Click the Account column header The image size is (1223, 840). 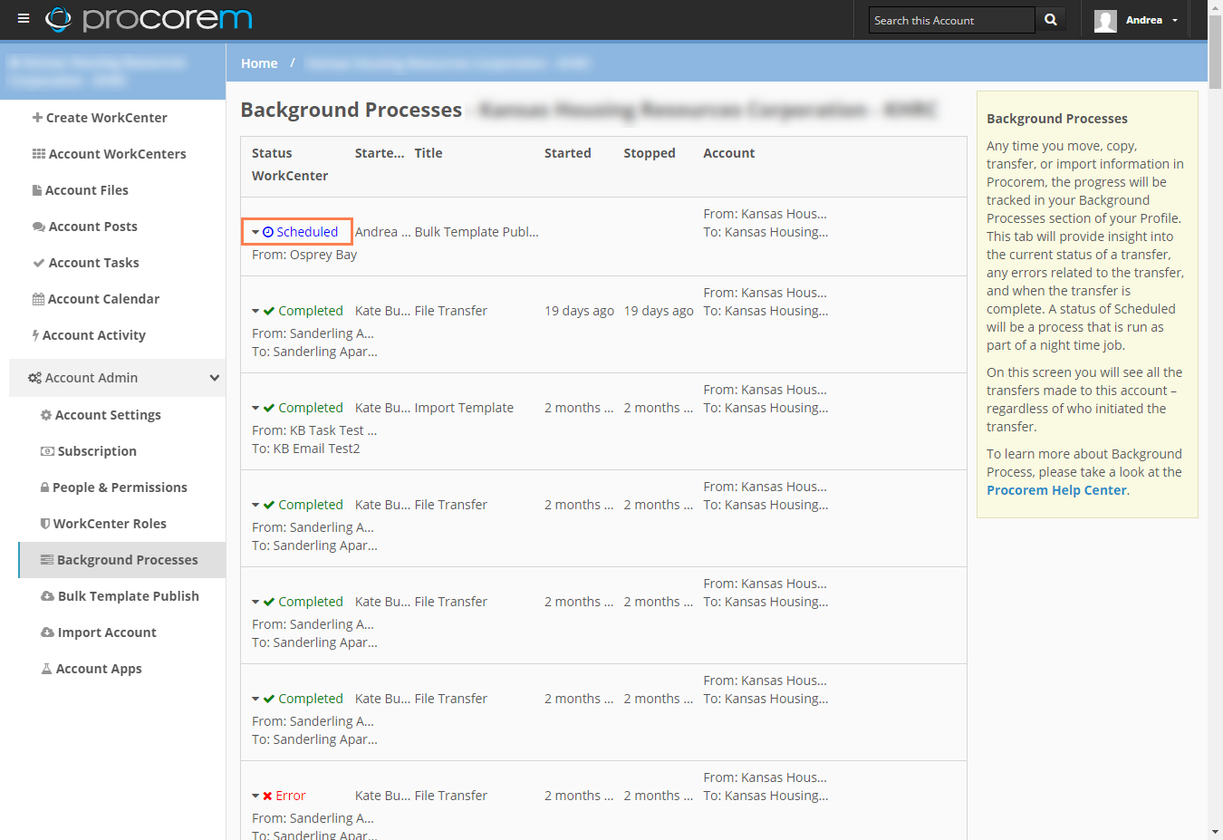729,153
